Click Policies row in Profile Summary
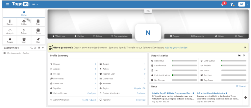Screen dimensions: 251x108 coord(73,74)
